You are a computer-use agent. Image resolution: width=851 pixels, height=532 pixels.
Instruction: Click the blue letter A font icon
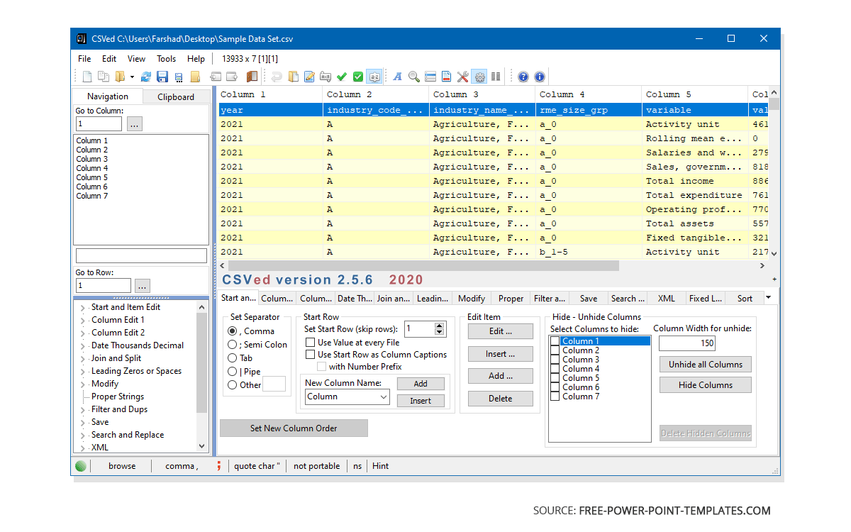(x=397, y=77)
